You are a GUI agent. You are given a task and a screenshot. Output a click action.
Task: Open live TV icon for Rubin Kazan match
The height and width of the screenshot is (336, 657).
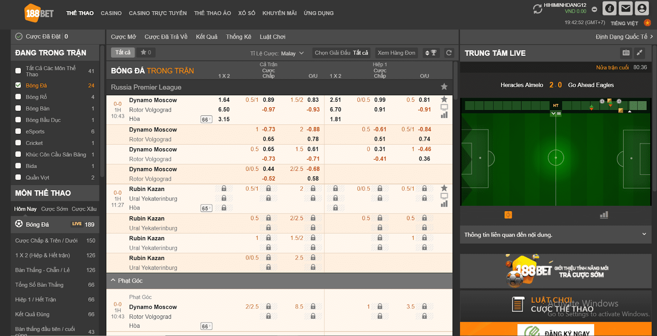444,196
